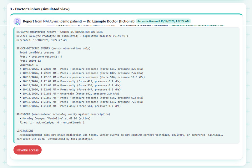Click the 1:21:42 AM event with force 631
The height and width of the screenshot is (168, 252).
click(x=82, y=102)
